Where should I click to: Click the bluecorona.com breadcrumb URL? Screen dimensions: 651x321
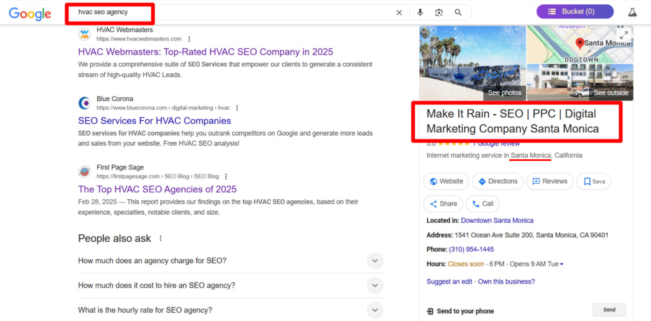(163, 108)
